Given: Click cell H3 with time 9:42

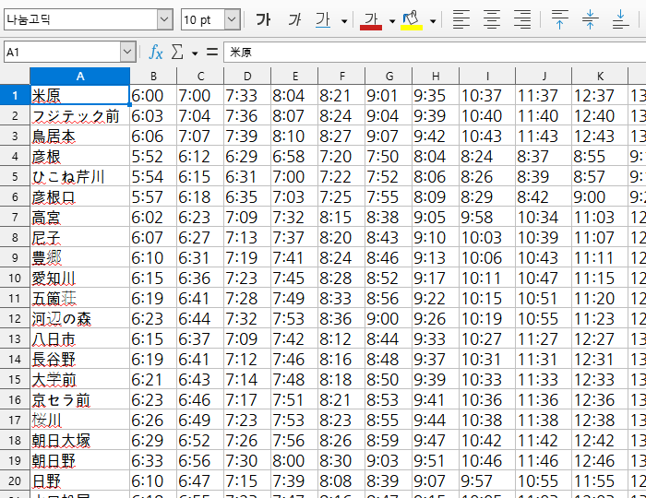Looking at the screenshot, I should coord(436,136).
